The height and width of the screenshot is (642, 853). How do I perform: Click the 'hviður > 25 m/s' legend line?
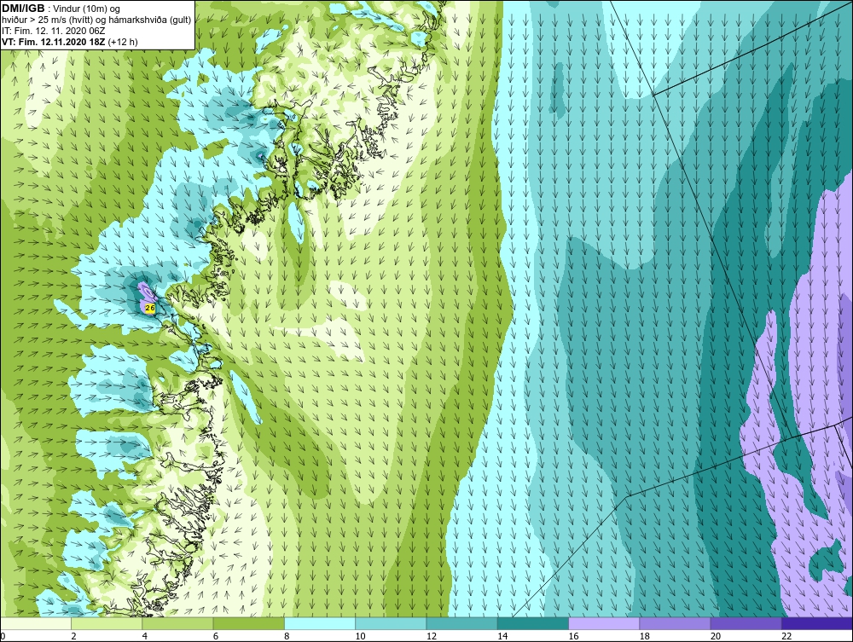[x=96, y=20]
